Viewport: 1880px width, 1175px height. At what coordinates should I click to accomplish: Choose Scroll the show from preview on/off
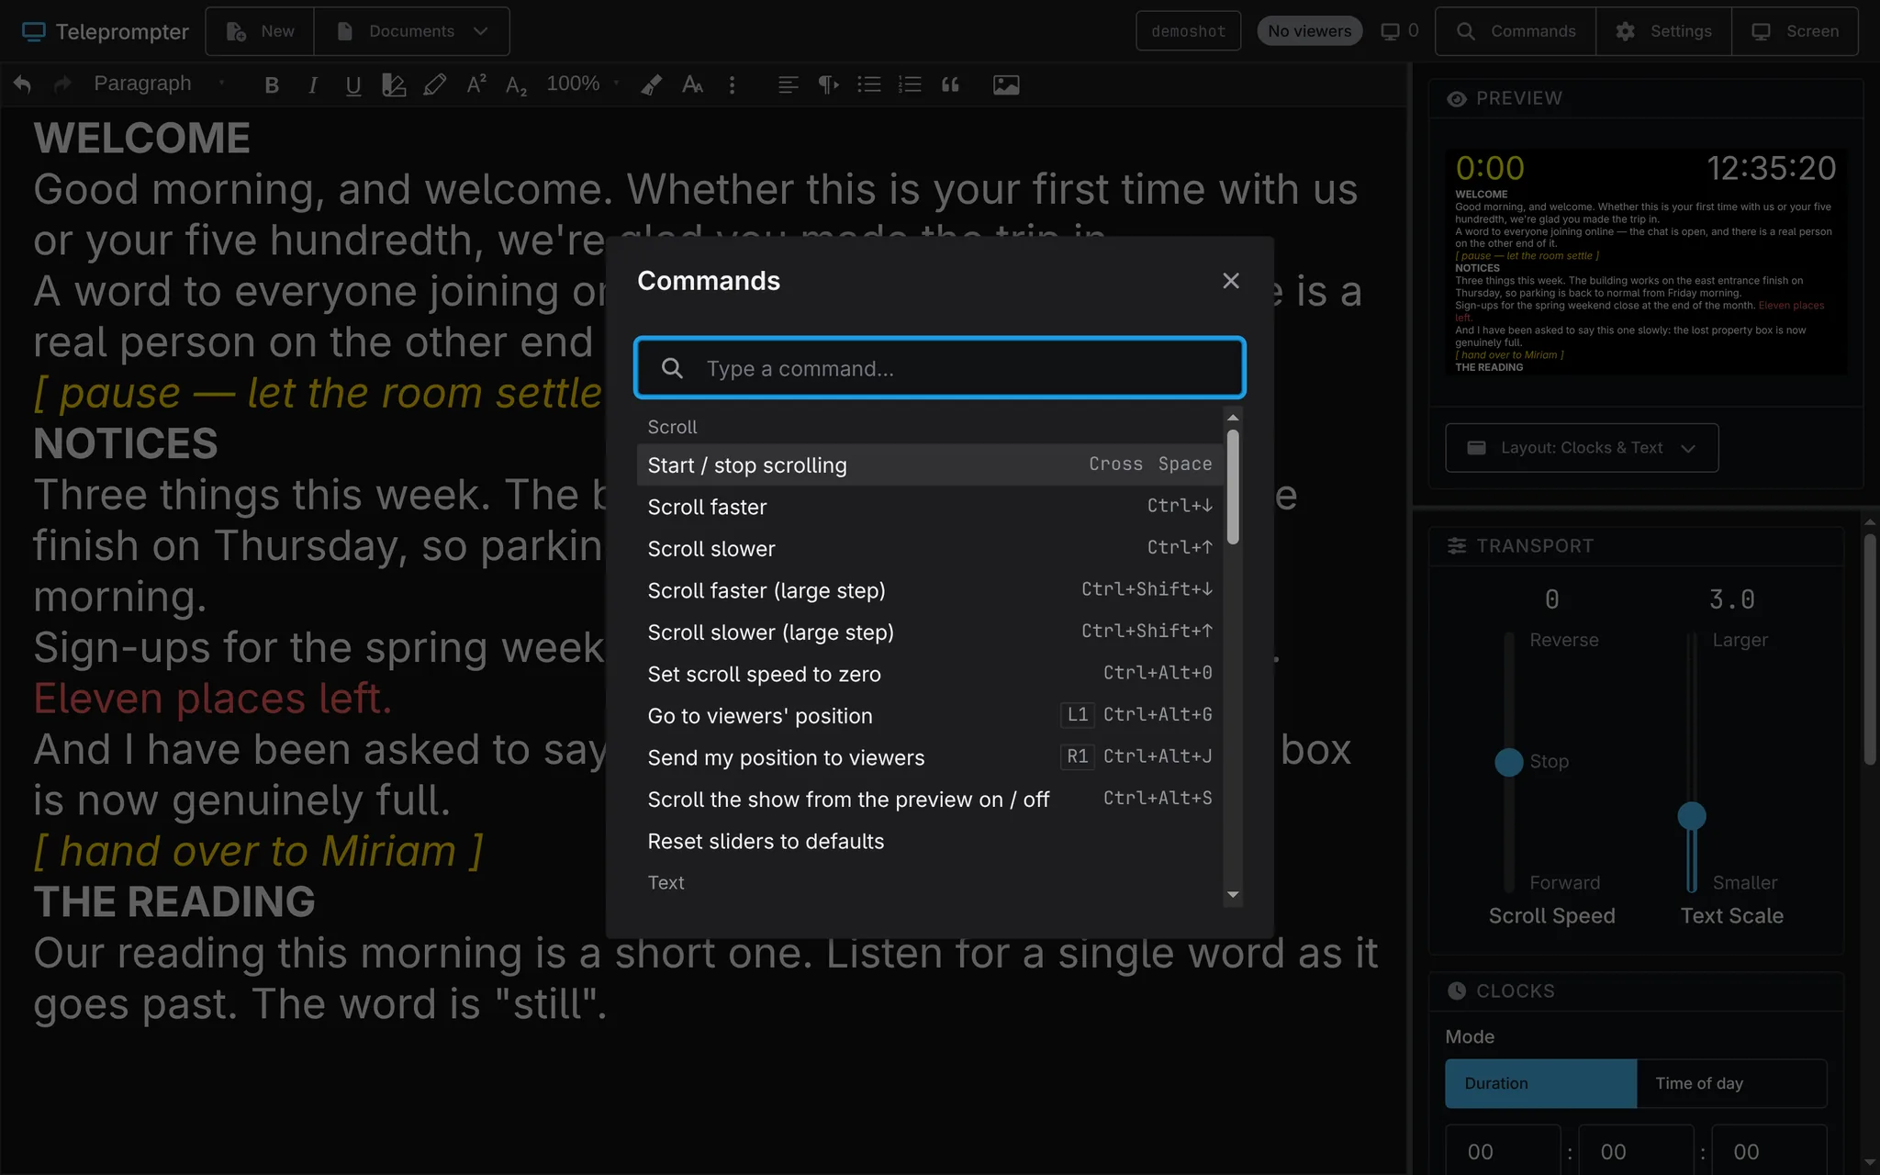(x=929, y=800)
